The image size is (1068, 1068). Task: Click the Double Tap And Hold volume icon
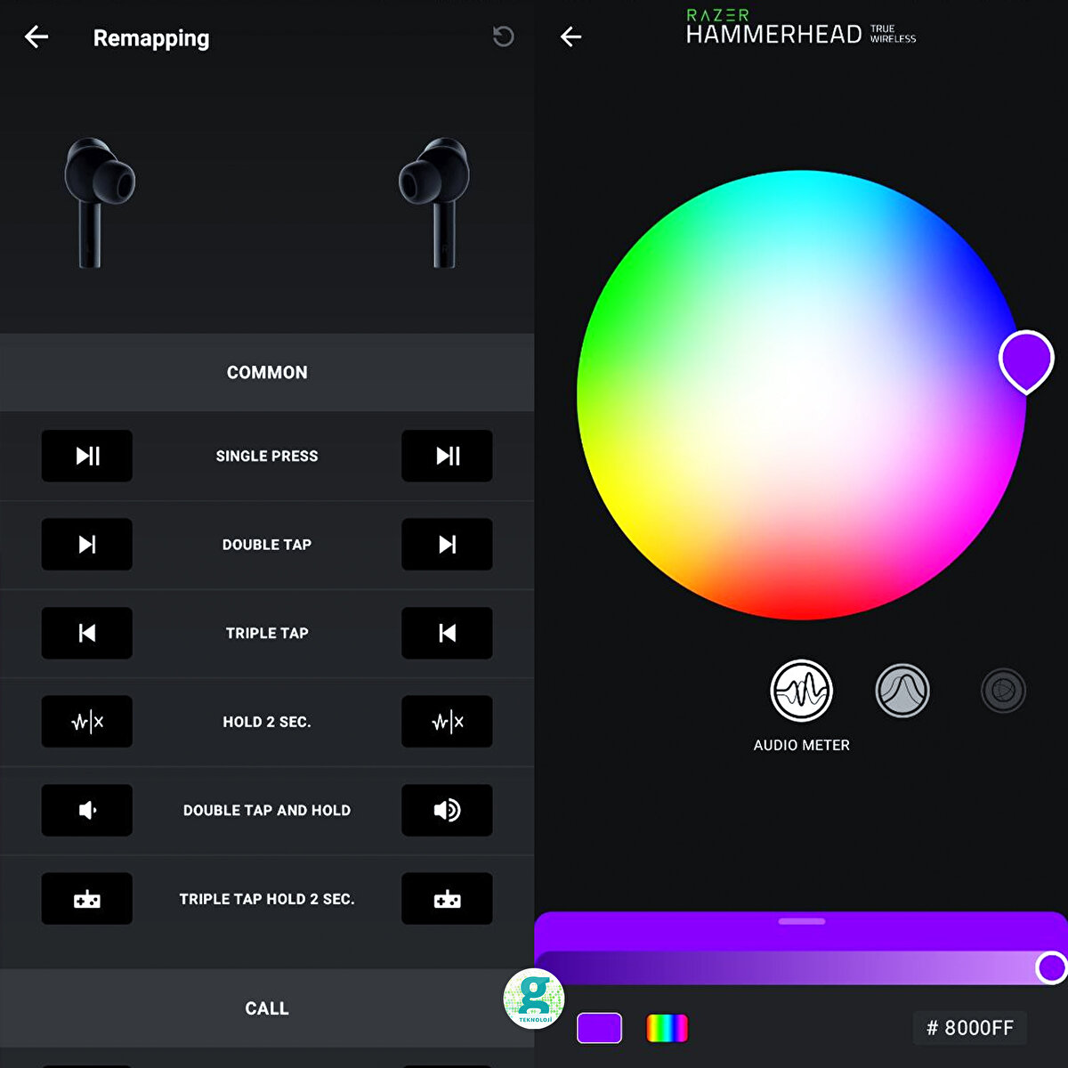pyautogui.click(x=86, y=810)
